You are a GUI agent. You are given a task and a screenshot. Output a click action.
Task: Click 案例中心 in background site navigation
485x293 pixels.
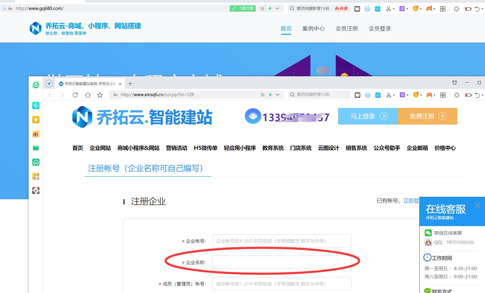[313, 29]
